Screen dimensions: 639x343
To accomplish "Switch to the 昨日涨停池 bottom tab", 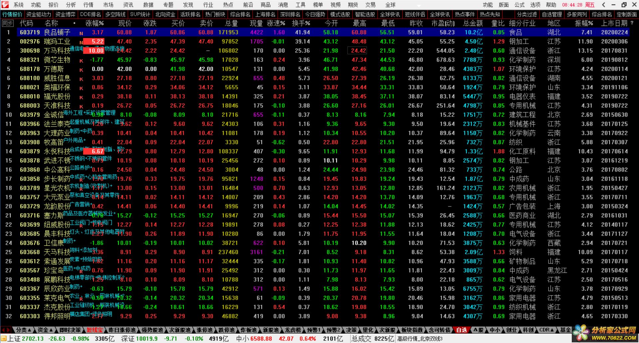I will pos(122,330).
